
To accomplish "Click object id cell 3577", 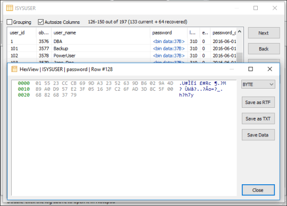I will [44, 49].
